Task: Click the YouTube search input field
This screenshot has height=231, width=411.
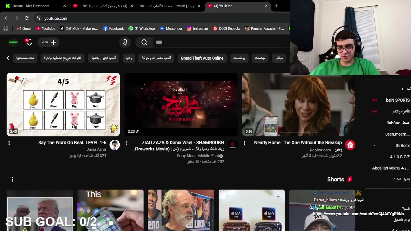Action: (222, 42)
